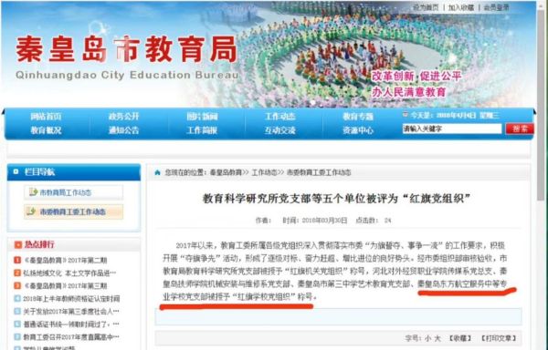This screenshot has width=548, height=350.
Task: Click the Qinhuangdao City Education Bureau text
Action: pyautogui.click(x=127, y=76)
